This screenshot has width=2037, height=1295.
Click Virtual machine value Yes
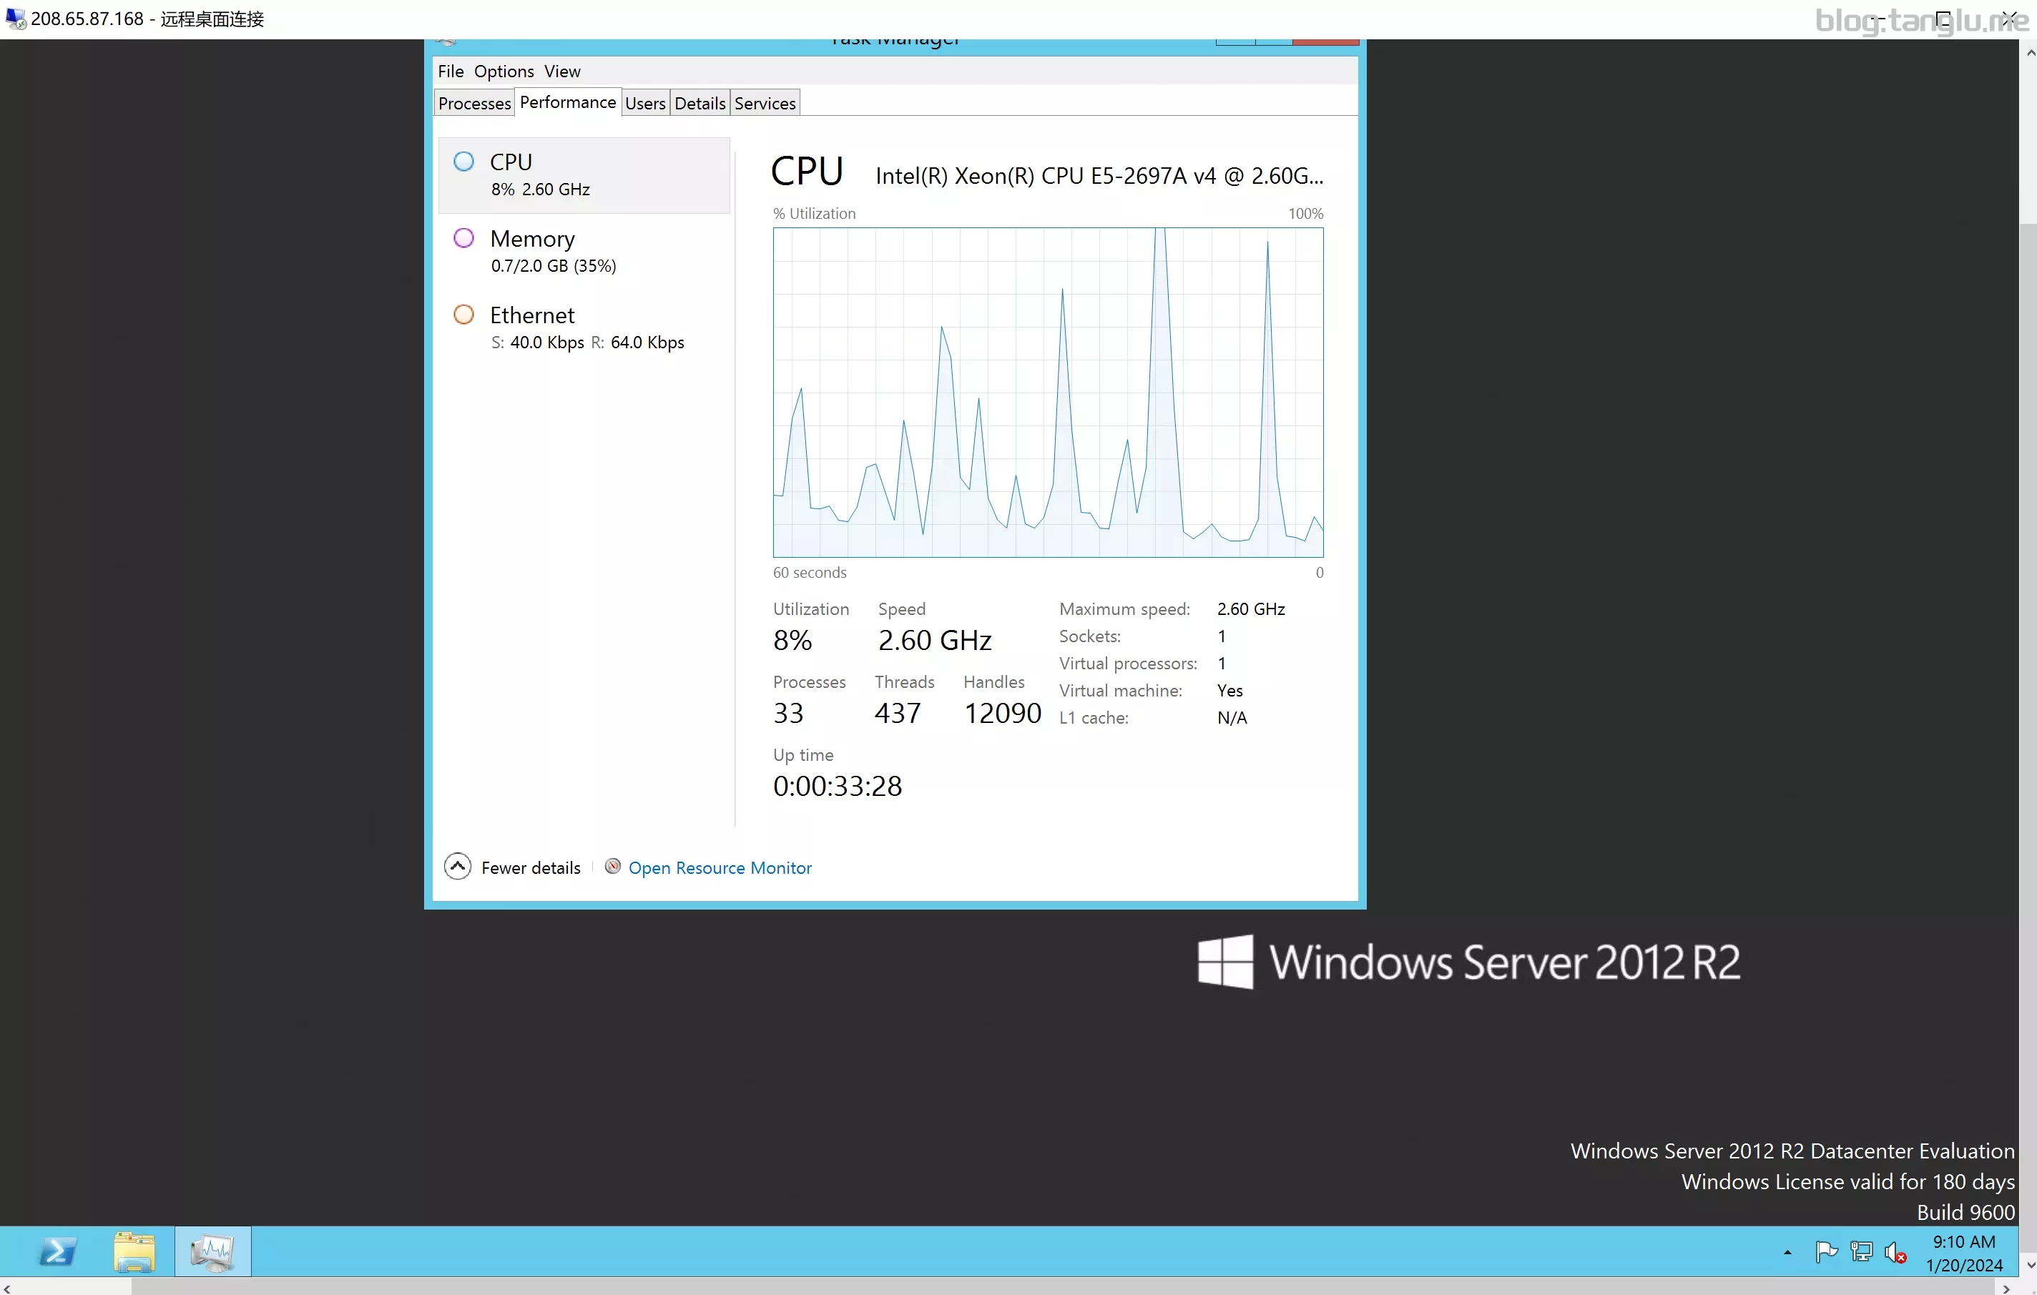click(1230, 690)
